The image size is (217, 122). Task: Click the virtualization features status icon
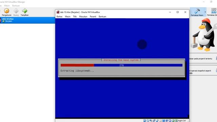click(x=170, y=121)
